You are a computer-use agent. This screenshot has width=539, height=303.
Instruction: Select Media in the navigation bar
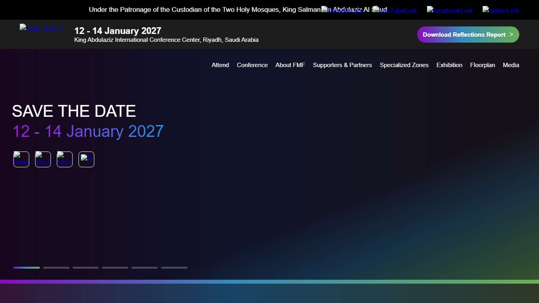511,65
